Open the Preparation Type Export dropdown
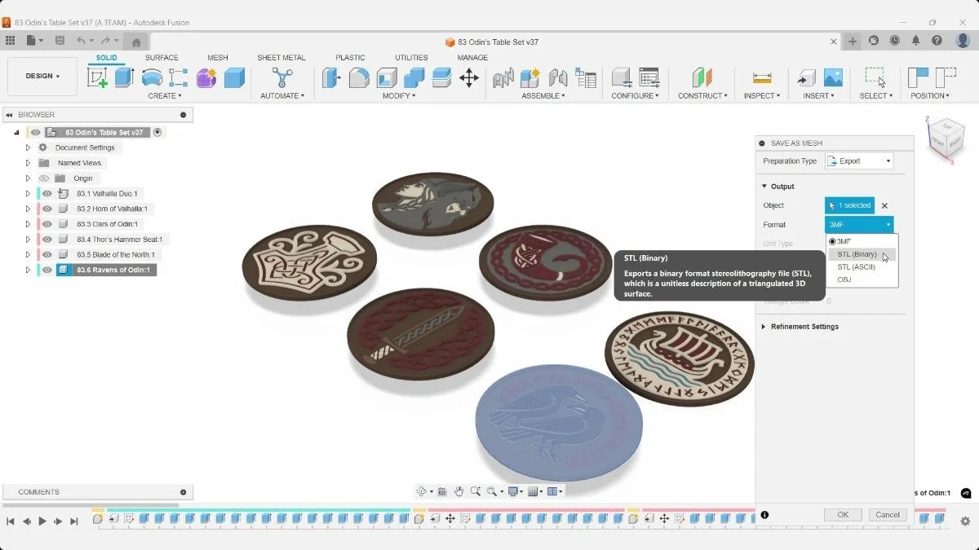The width and height of the screenshot is (979, 550). tap(859, 161)
